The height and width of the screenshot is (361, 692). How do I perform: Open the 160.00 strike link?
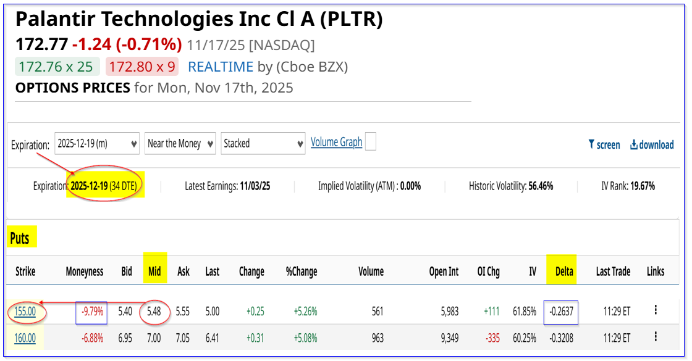click(25, 338)
